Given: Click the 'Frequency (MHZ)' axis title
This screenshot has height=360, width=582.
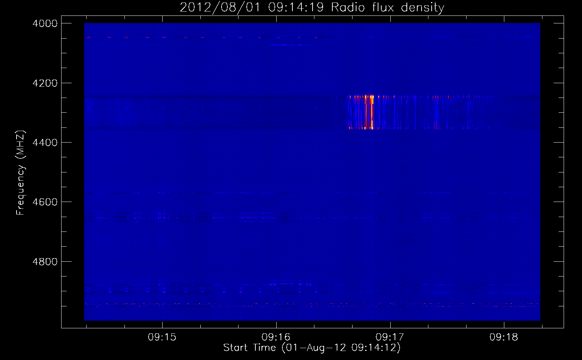Looking at the screenshot, I should (21, 173).
